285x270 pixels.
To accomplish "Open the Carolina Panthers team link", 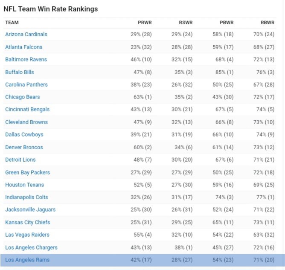I will pyautogui.click(x=26, y=84).
